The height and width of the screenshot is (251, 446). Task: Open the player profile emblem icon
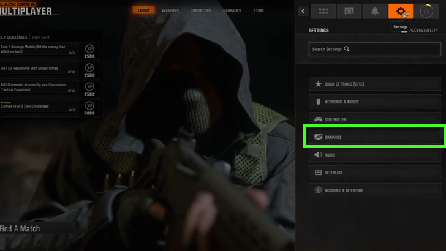(426, 11)
